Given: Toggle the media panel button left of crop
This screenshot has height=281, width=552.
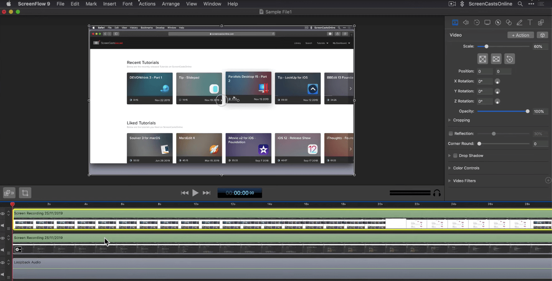Looking at the screenshot, I should tap(9, 193).
